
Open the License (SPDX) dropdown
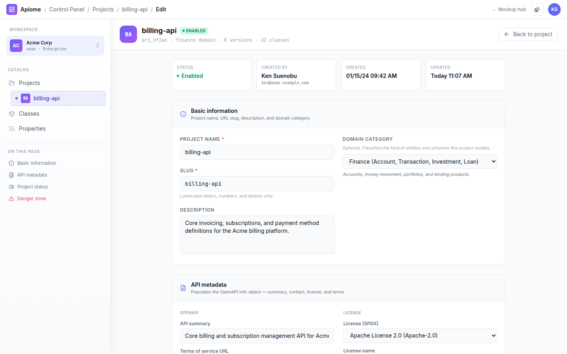click(x=420, y=336)
